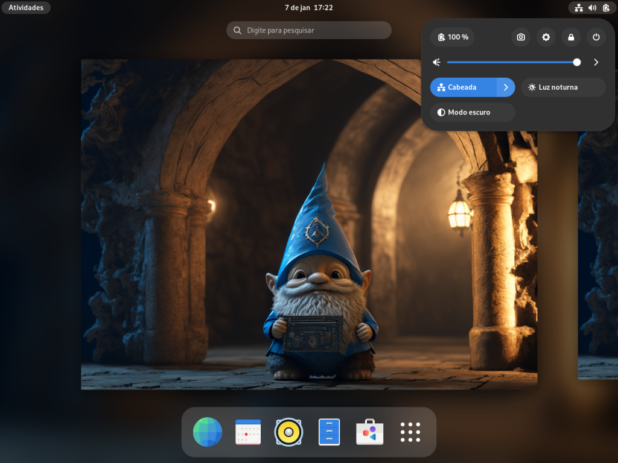This screenshot has height=463, width=618.
Task: Expand the Cabeada connection options
Action: point(506,87)
